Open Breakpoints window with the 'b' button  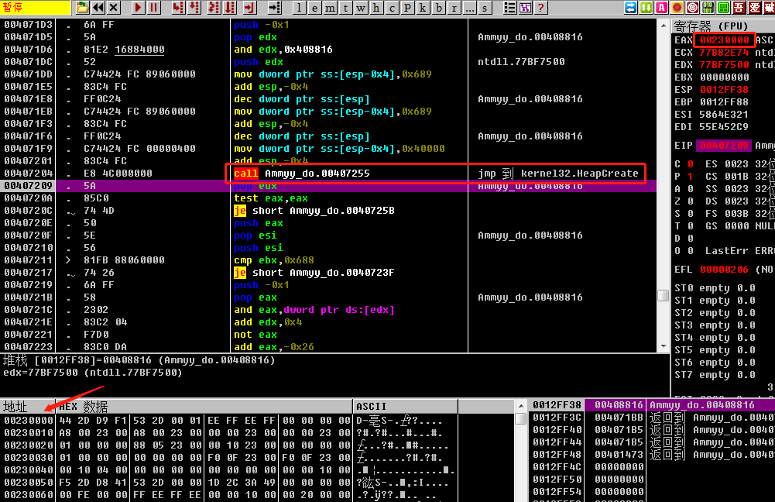point(438,8)
